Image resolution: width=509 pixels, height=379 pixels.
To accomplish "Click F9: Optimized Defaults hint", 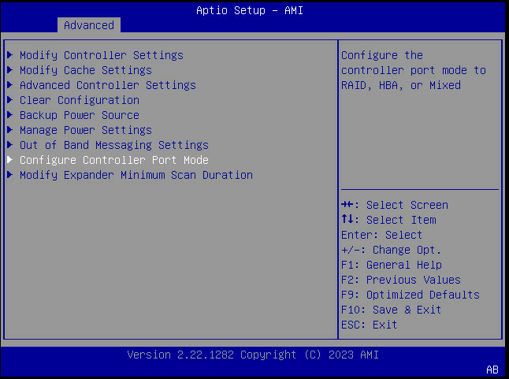I will pyautogui.click(x=410, y=295).
